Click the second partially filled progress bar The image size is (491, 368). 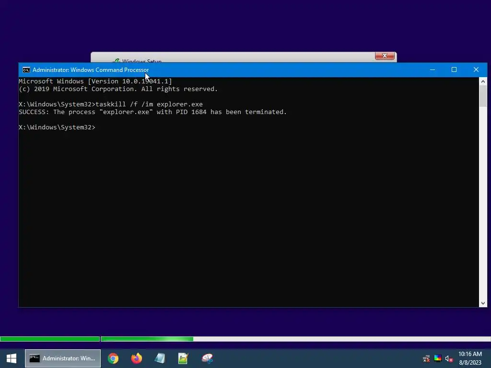tap(295, 339)
